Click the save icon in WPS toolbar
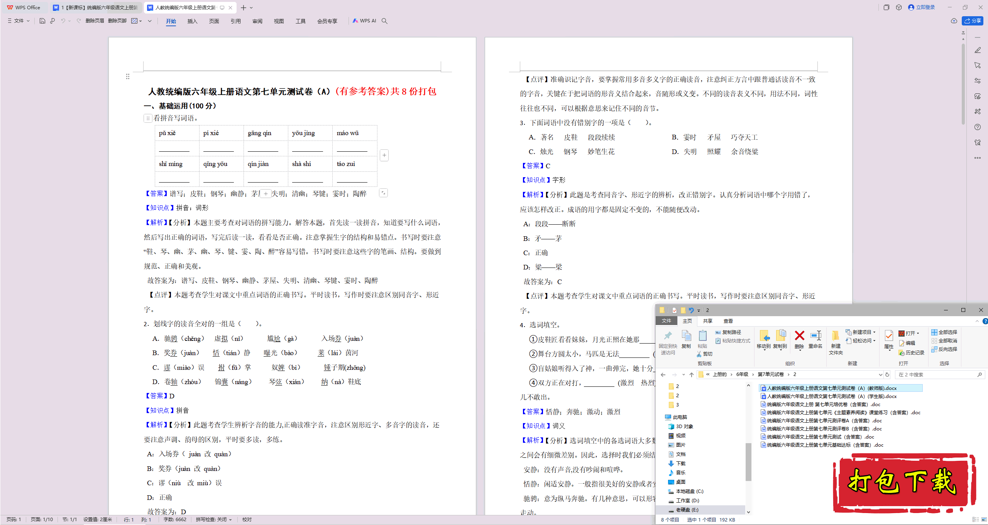Viewport: 988px width, 525px height. pos(42,21)
